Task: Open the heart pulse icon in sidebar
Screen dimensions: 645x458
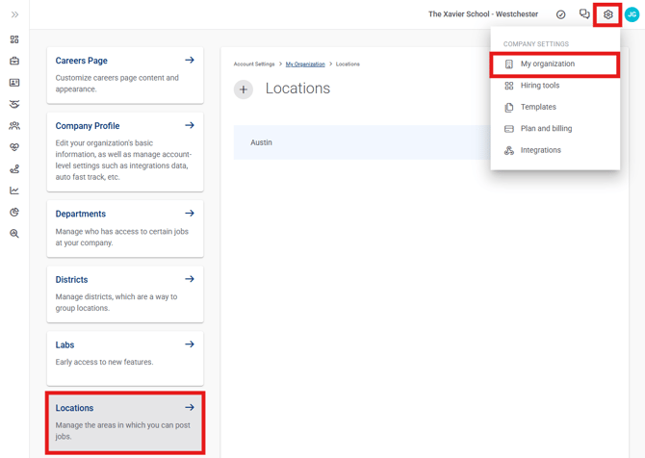Action: (x=14, y=147)
